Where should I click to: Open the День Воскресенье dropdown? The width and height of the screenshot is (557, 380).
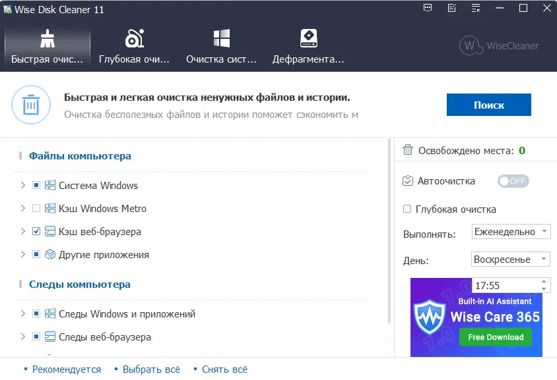tap(511, 259)
